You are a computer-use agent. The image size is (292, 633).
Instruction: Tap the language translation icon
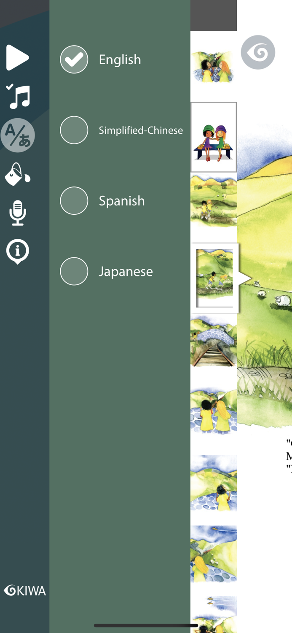(x=18, y=135)
